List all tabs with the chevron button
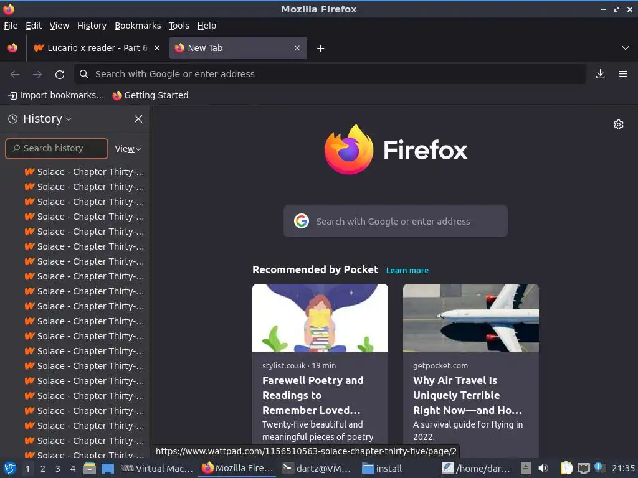Viewport: 638px width, 478px height. coord(626,48)
